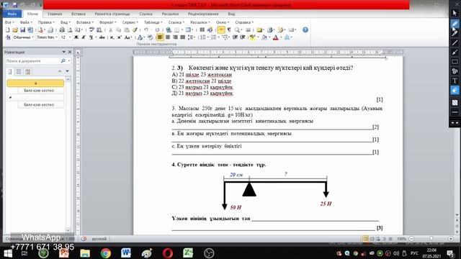Click the 100% zoom level text
The height and width of the screenshot is (259, 461).
coord(401,239)
